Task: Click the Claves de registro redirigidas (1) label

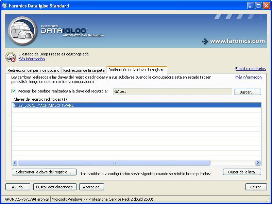Action: 40,99
